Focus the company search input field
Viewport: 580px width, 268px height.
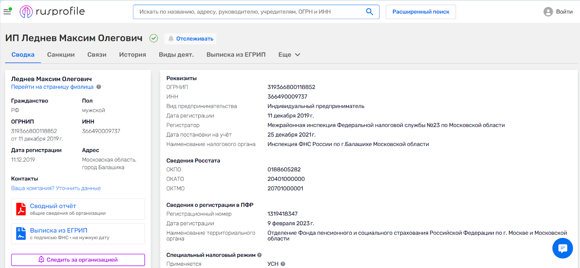pyautogui.click(x=250, y=12)
